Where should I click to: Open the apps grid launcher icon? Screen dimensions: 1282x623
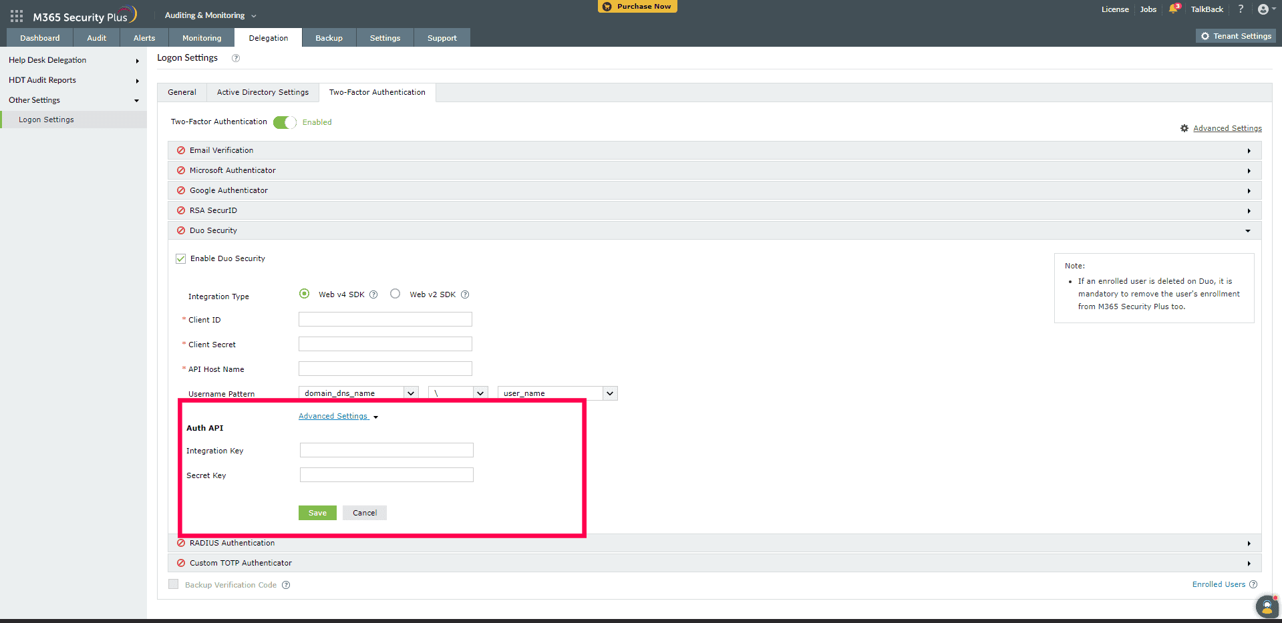click(x=17, y=16)
